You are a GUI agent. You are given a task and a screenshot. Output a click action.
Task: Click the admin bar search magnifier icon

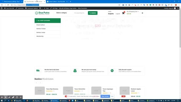[x=178, y=8]
